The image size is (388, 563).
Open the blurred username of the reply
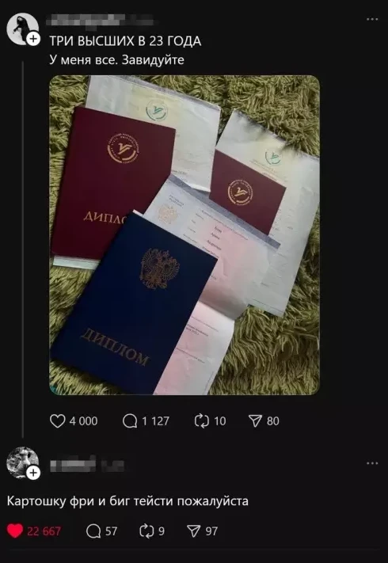pos(87,464)
